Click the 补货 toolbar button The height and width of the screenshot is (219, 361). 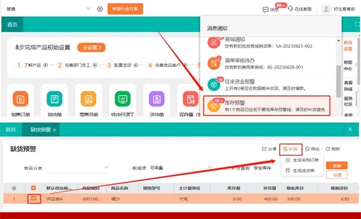click(x=291, y=149)
